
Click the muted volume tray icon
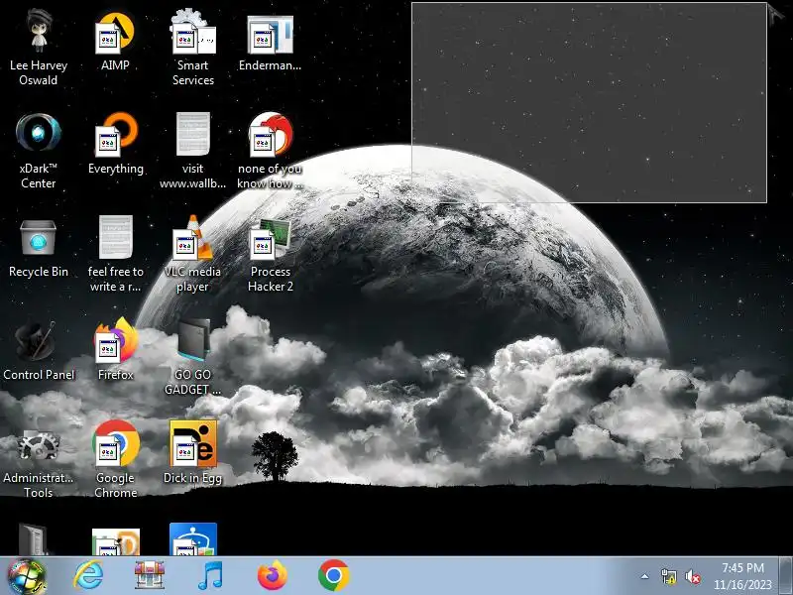click(x=693, y=576)
